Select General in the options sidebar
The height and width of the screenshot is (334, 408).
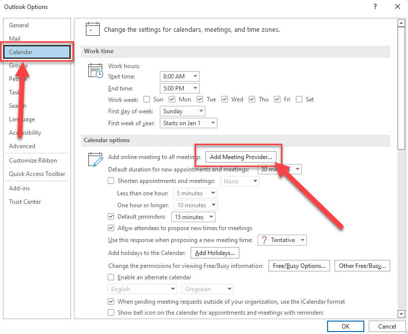pyautogui.click(x=37, y=25)
